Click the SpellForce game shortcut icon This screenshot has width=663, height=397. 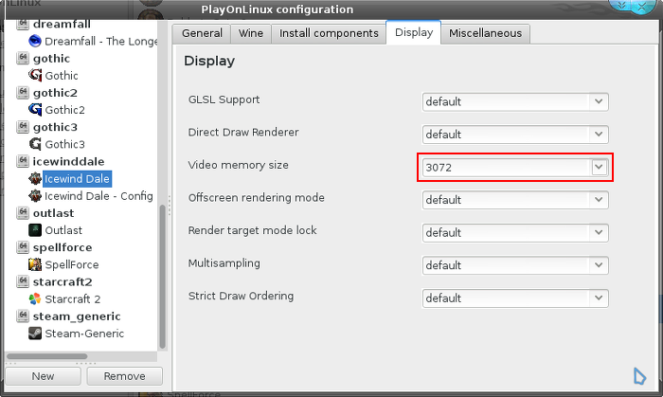tap(35, 264)
